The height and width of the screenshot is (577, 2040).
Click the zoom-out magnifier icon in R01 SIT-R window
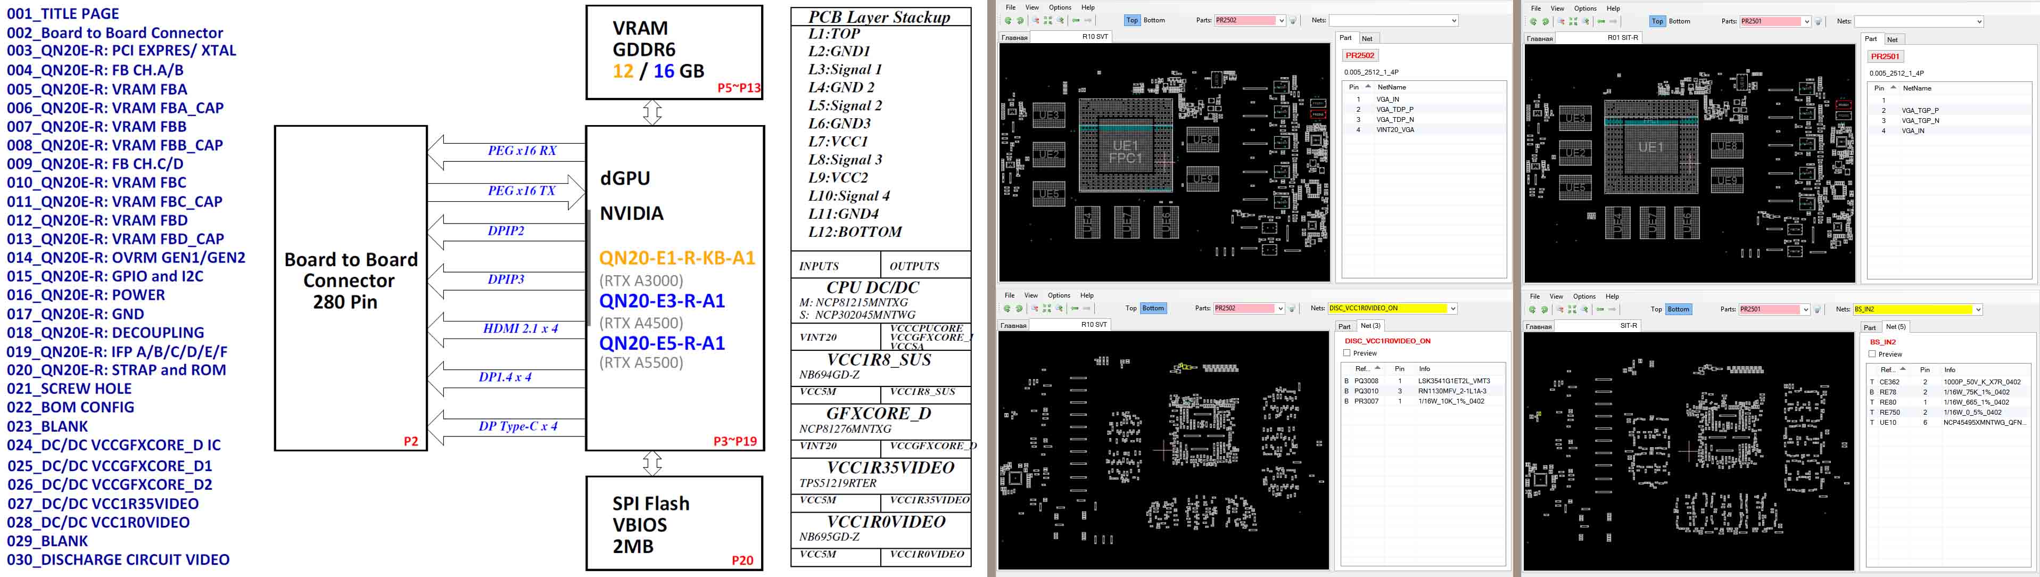pyautogui.click(x=1561, y=21)
